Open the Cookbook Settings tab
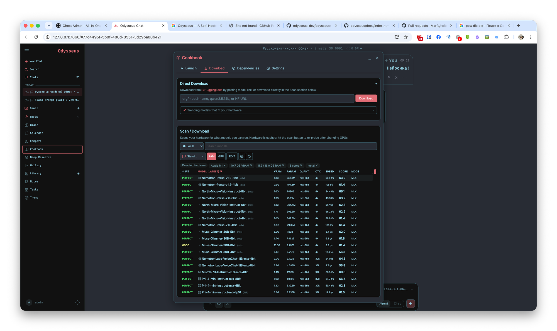This screenshot has width=557, height=331. click(275, 69)
